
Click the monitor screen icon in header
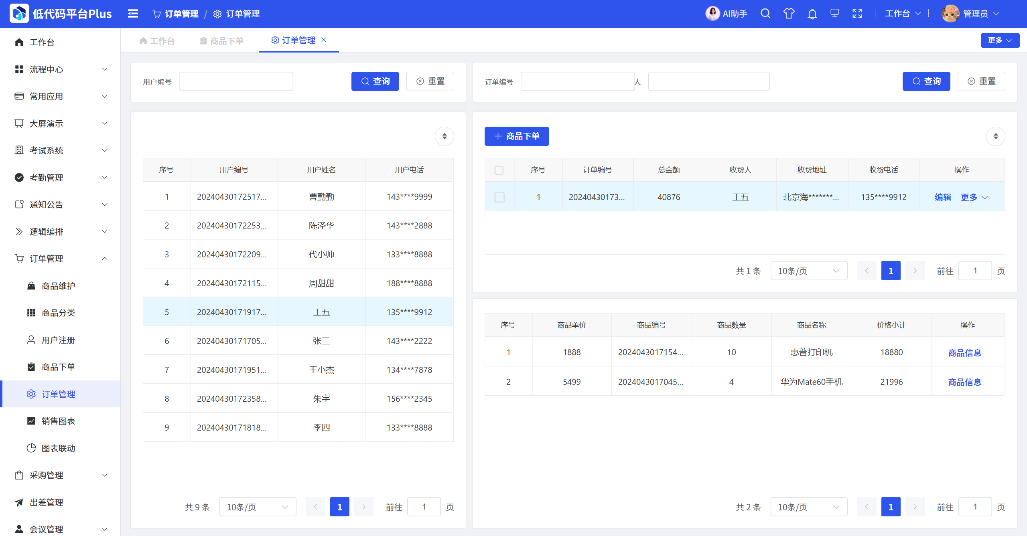tap(834, 14)
